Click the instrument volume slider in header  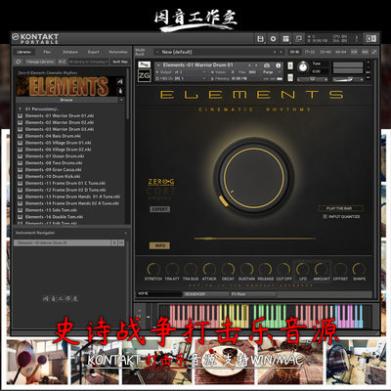click(347, 79)
